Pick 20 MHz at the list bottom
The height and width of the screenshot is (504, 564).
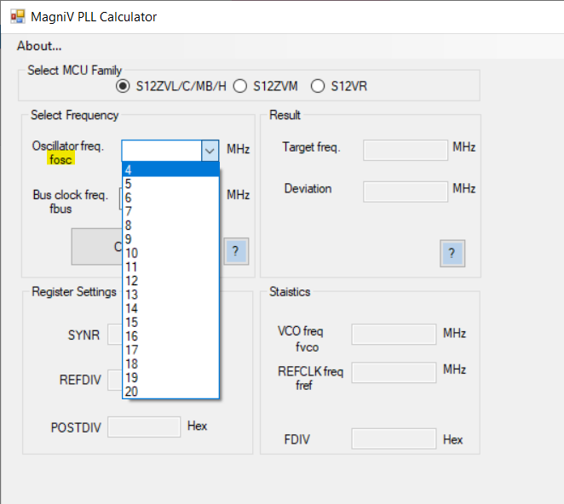(171, 392)
